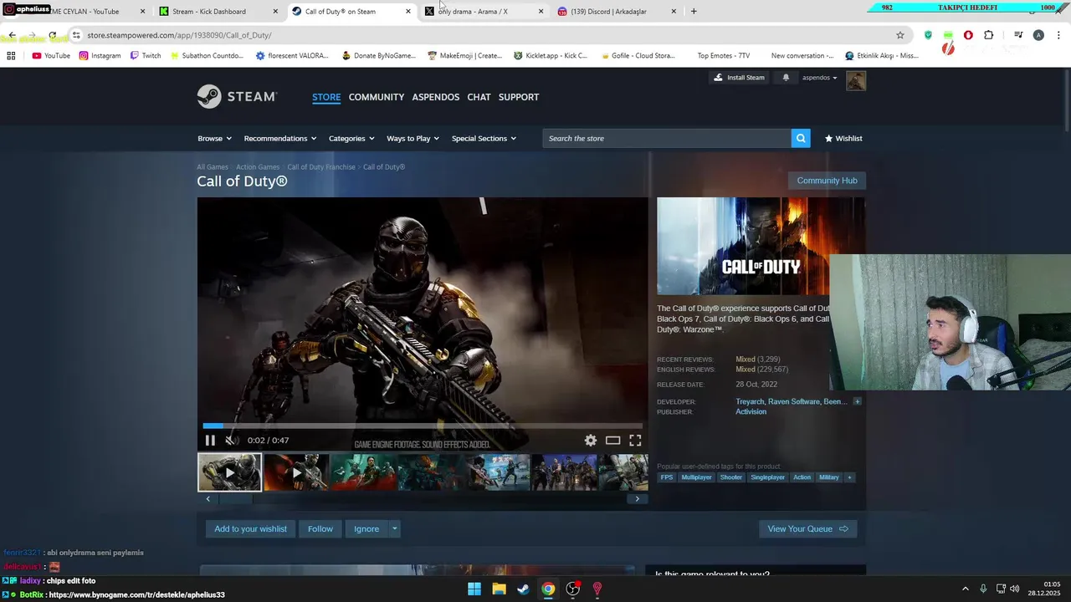Select the Multiplayer tag
Screen dimensions: 1071x602
(696, 477)
